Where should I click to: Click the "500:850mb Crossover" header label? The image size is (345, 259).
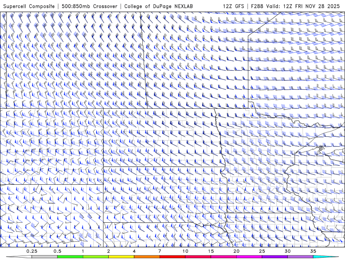tap(90, 6)
